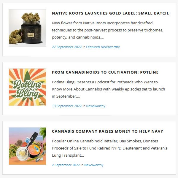Image resolution: width=178 pixels, height=178 pixels.
Task: Open the From Cannabinoids to Cultivation headline
Action: coord(105,72)
